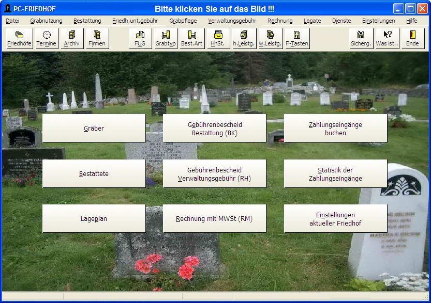
Task: Open the Friedhöfe toolbar icon
Action: (x=20, y=39)
